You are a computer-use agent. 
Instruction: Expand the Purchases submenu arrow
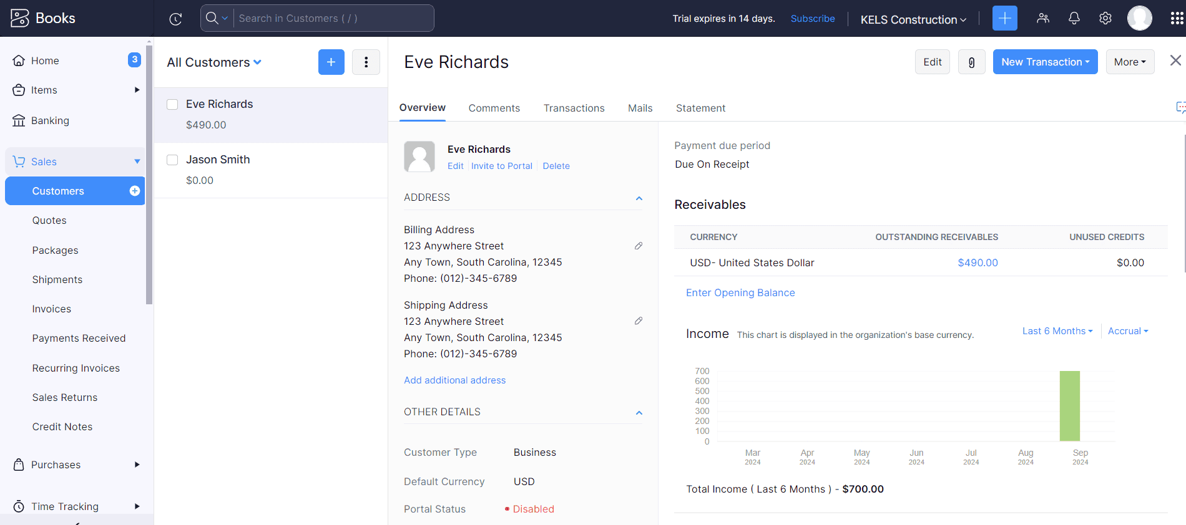pos(137,465)
